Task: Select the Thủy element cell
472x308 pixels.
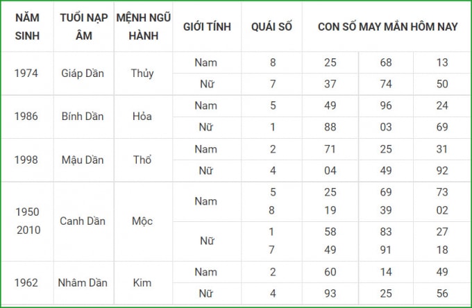Action: pos(142,73)
